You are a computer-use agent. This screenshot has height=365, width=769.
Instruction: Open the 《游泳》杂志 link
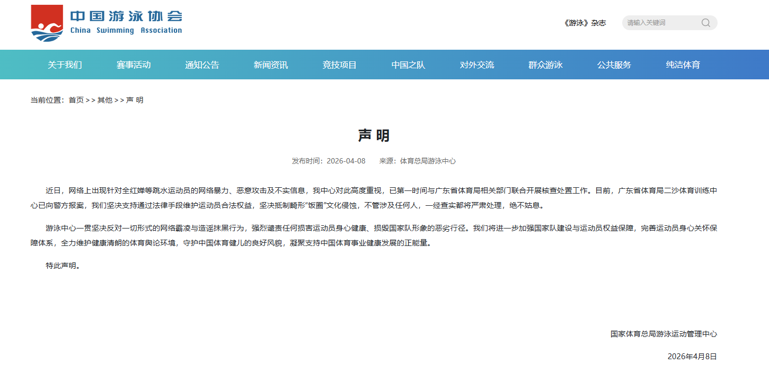coord(585,23)
